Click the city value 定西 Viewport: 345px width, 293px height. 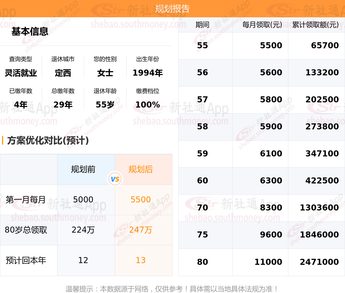pos(63,73)
